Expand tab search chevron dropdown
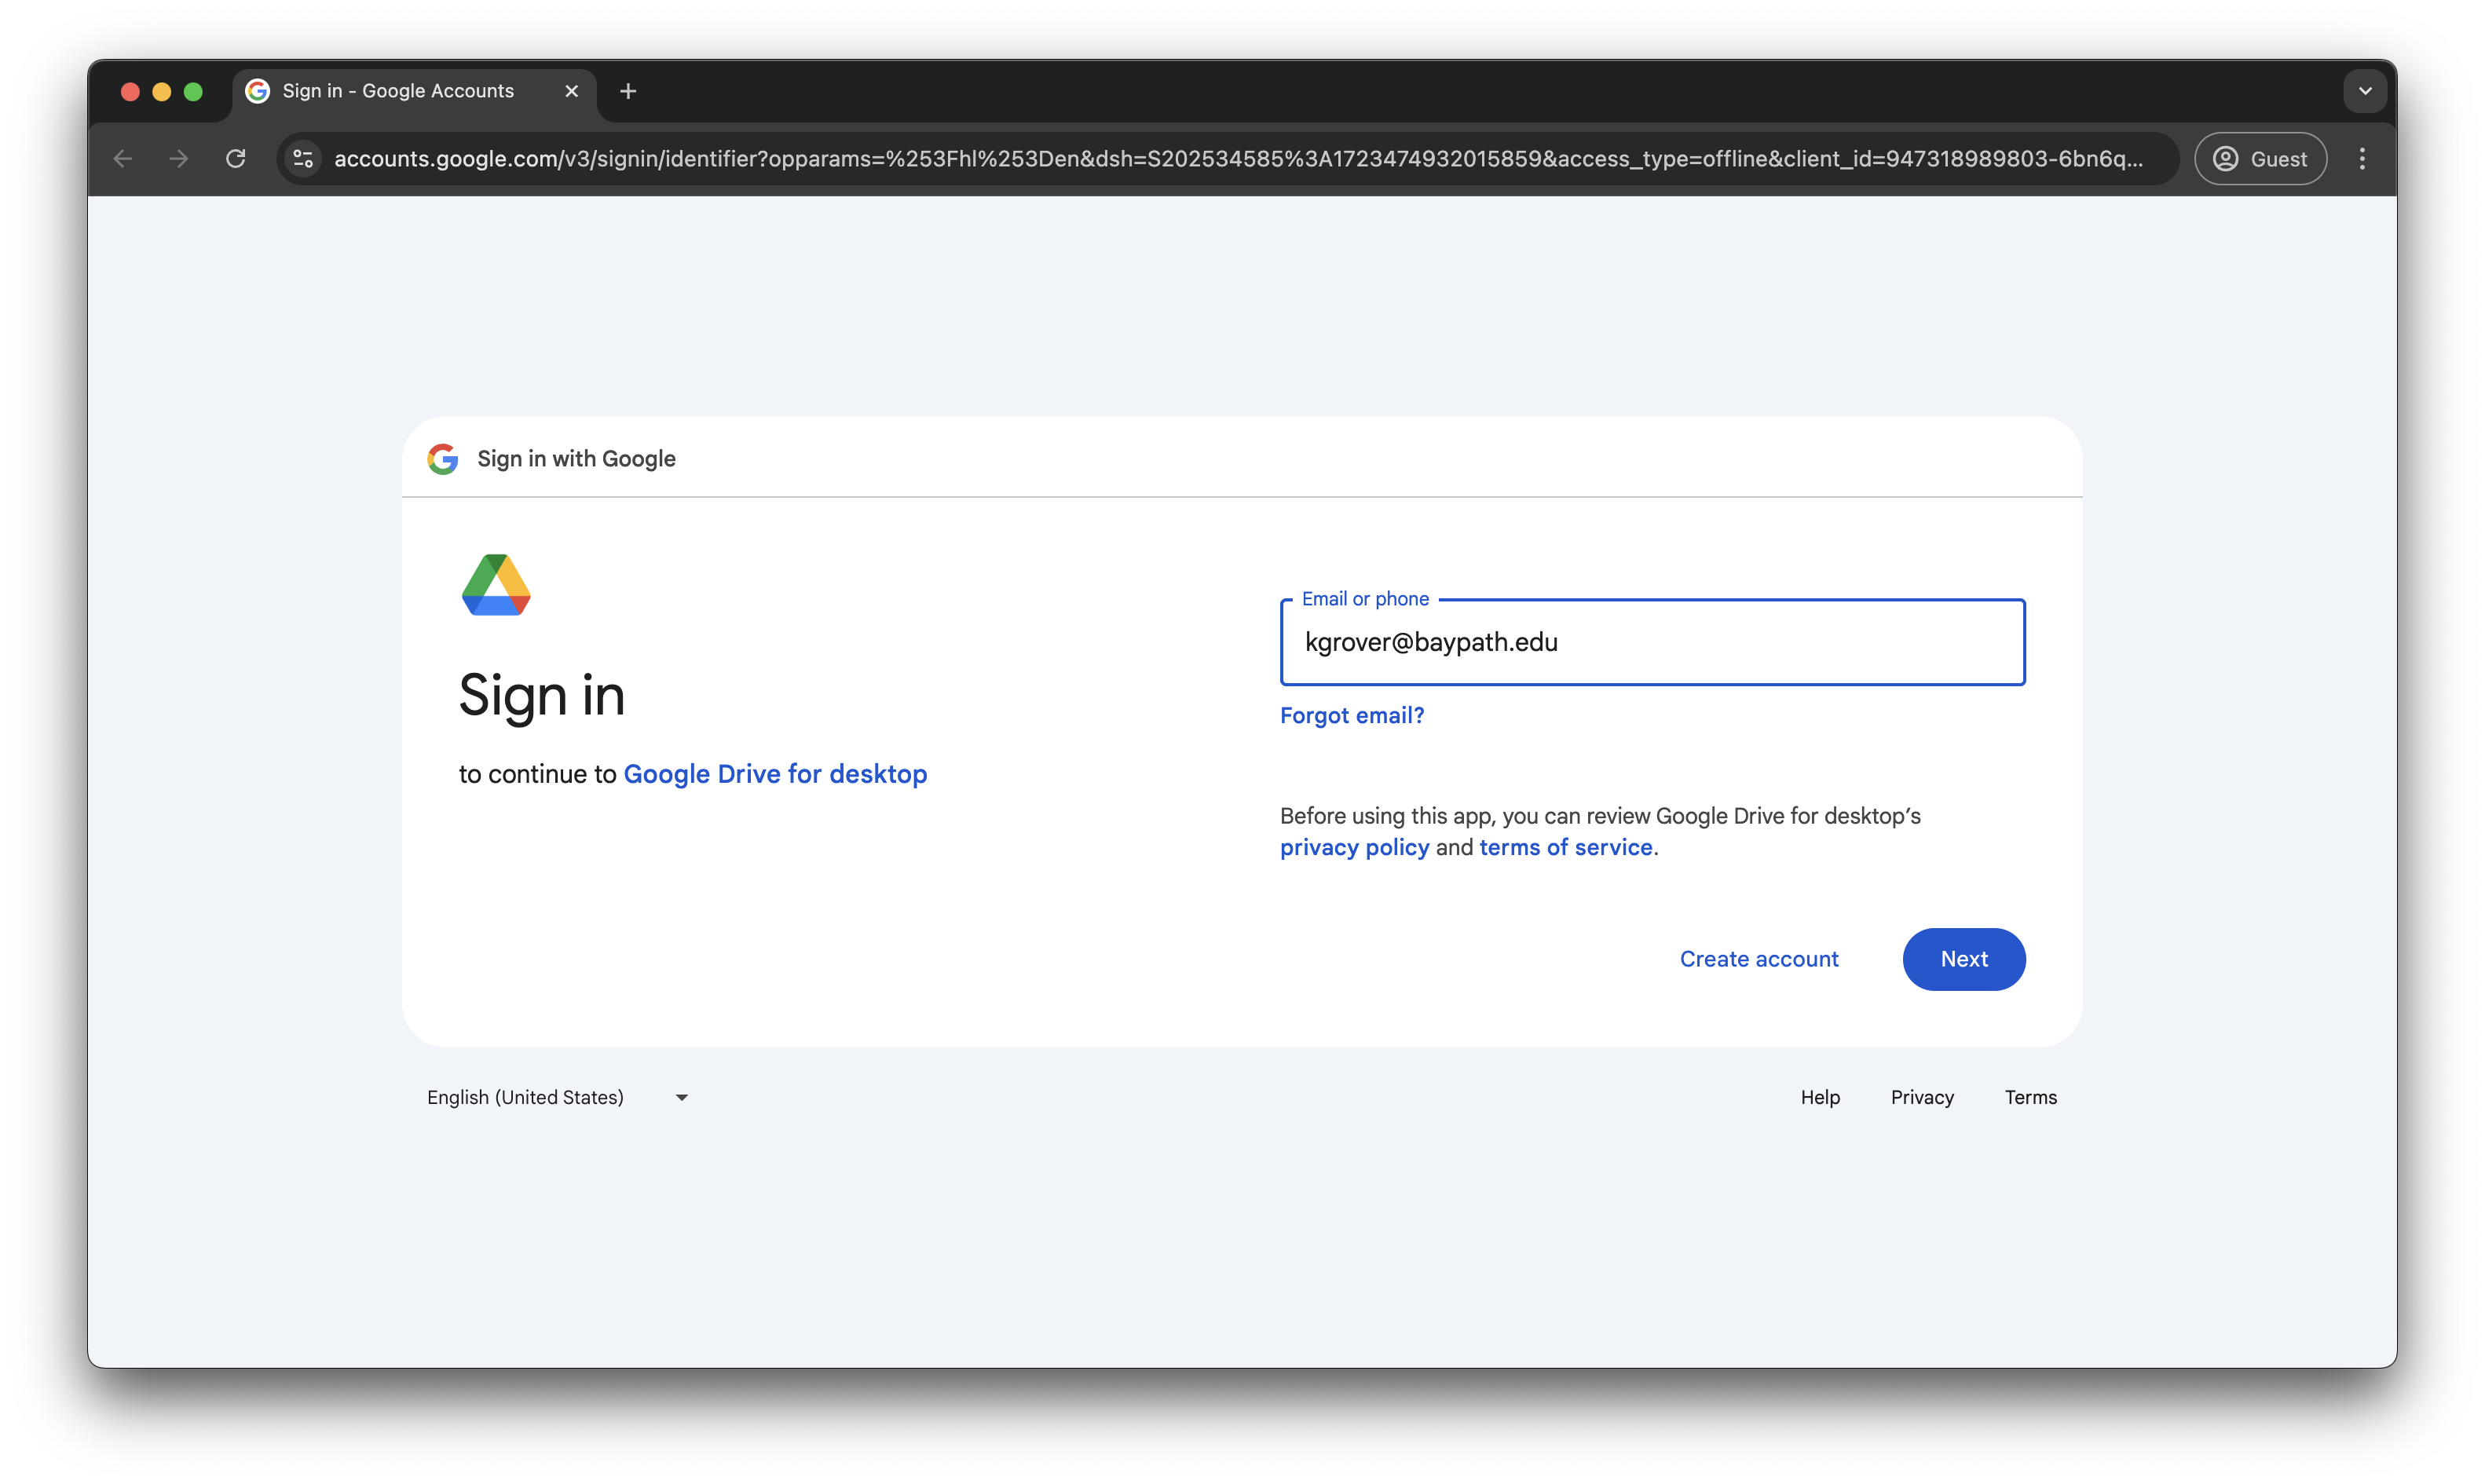Screen dimensions: 2485x1484 pyautogui.click(x=2365, y=91)
